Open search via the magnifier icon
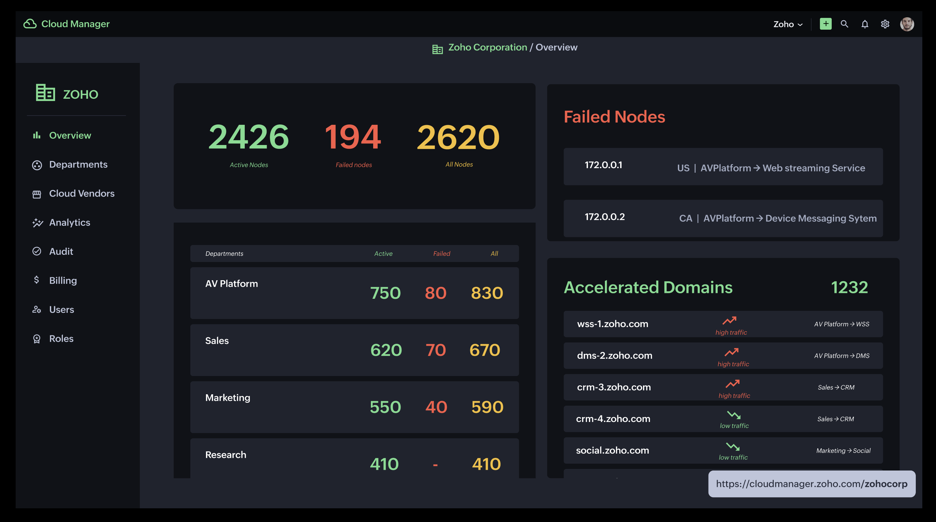Image resolution: width=936 pixels, height=522 pixels. coord(844,24)
